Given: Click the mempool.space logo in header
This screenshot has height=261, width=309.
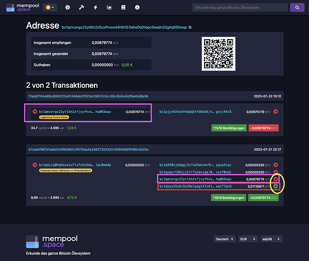Looking at the screenshot, I should coord(22,7).
